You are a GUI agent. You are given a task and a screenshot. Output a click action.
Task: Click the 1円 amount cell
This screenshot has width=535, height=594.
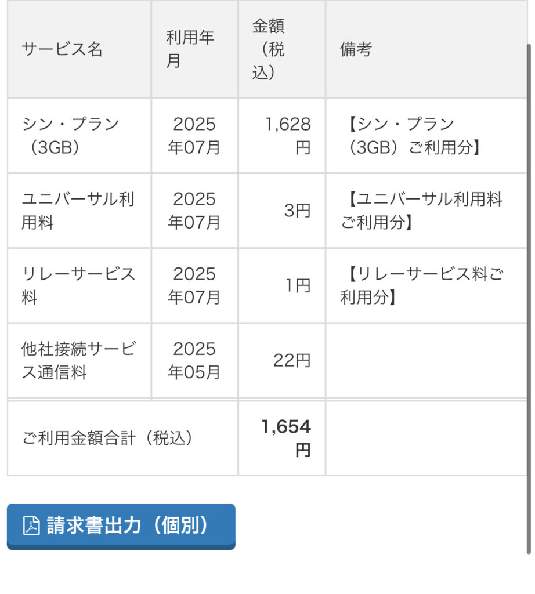pyautogui.click(x=282, y=285)
